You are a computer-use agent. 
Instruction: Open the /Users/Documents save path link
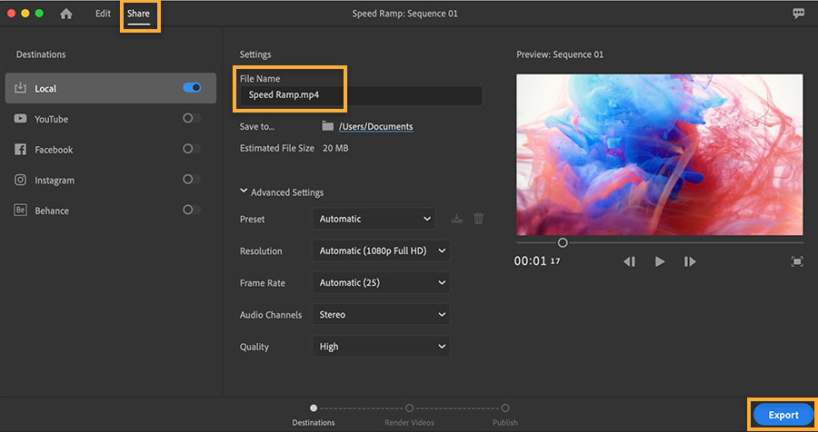pos(375,126)
